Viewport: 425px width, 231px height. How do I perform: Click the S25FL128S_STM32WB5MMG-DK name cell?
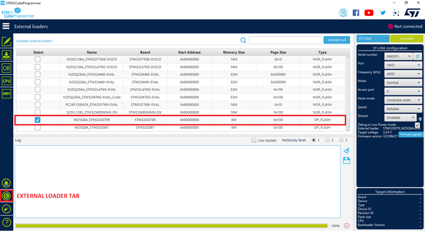(92, 112)
